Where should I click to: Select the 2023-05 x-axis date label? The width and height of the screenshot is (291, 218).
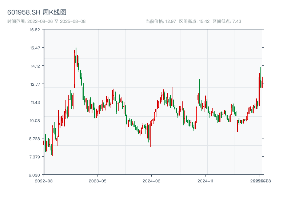tap(97, 181)
